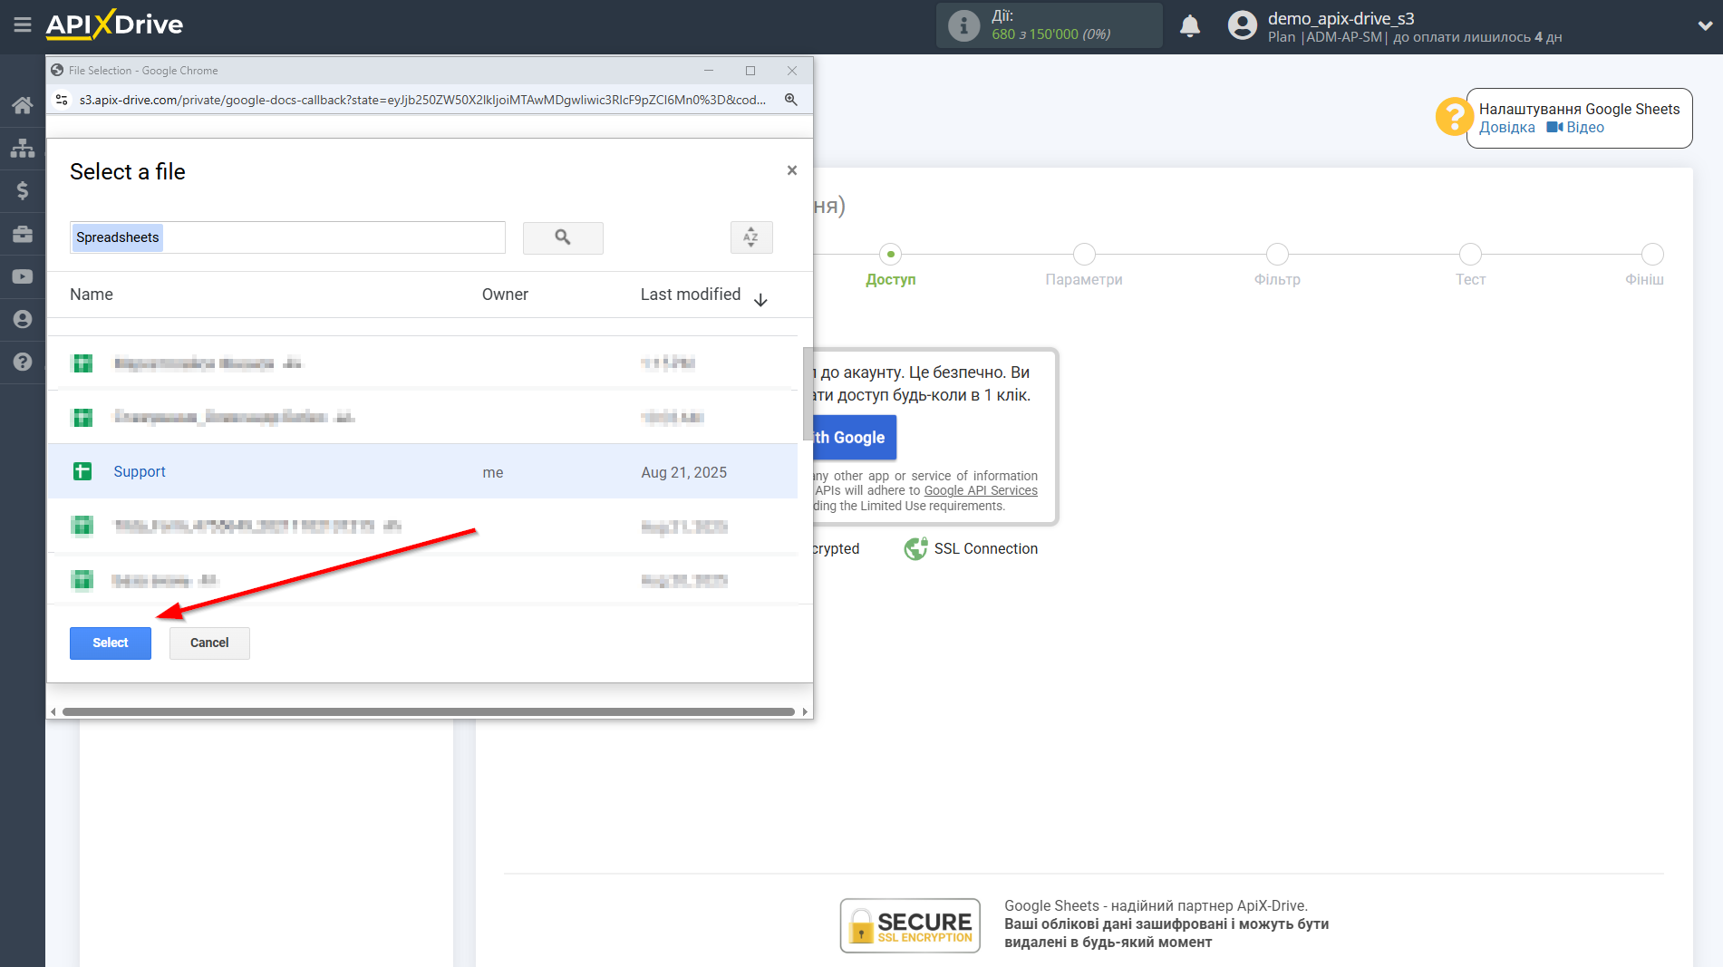Open the Відео video link
Image resolution: width=1723 pixels, height=967 pixels.
(x=1575, y=128)
